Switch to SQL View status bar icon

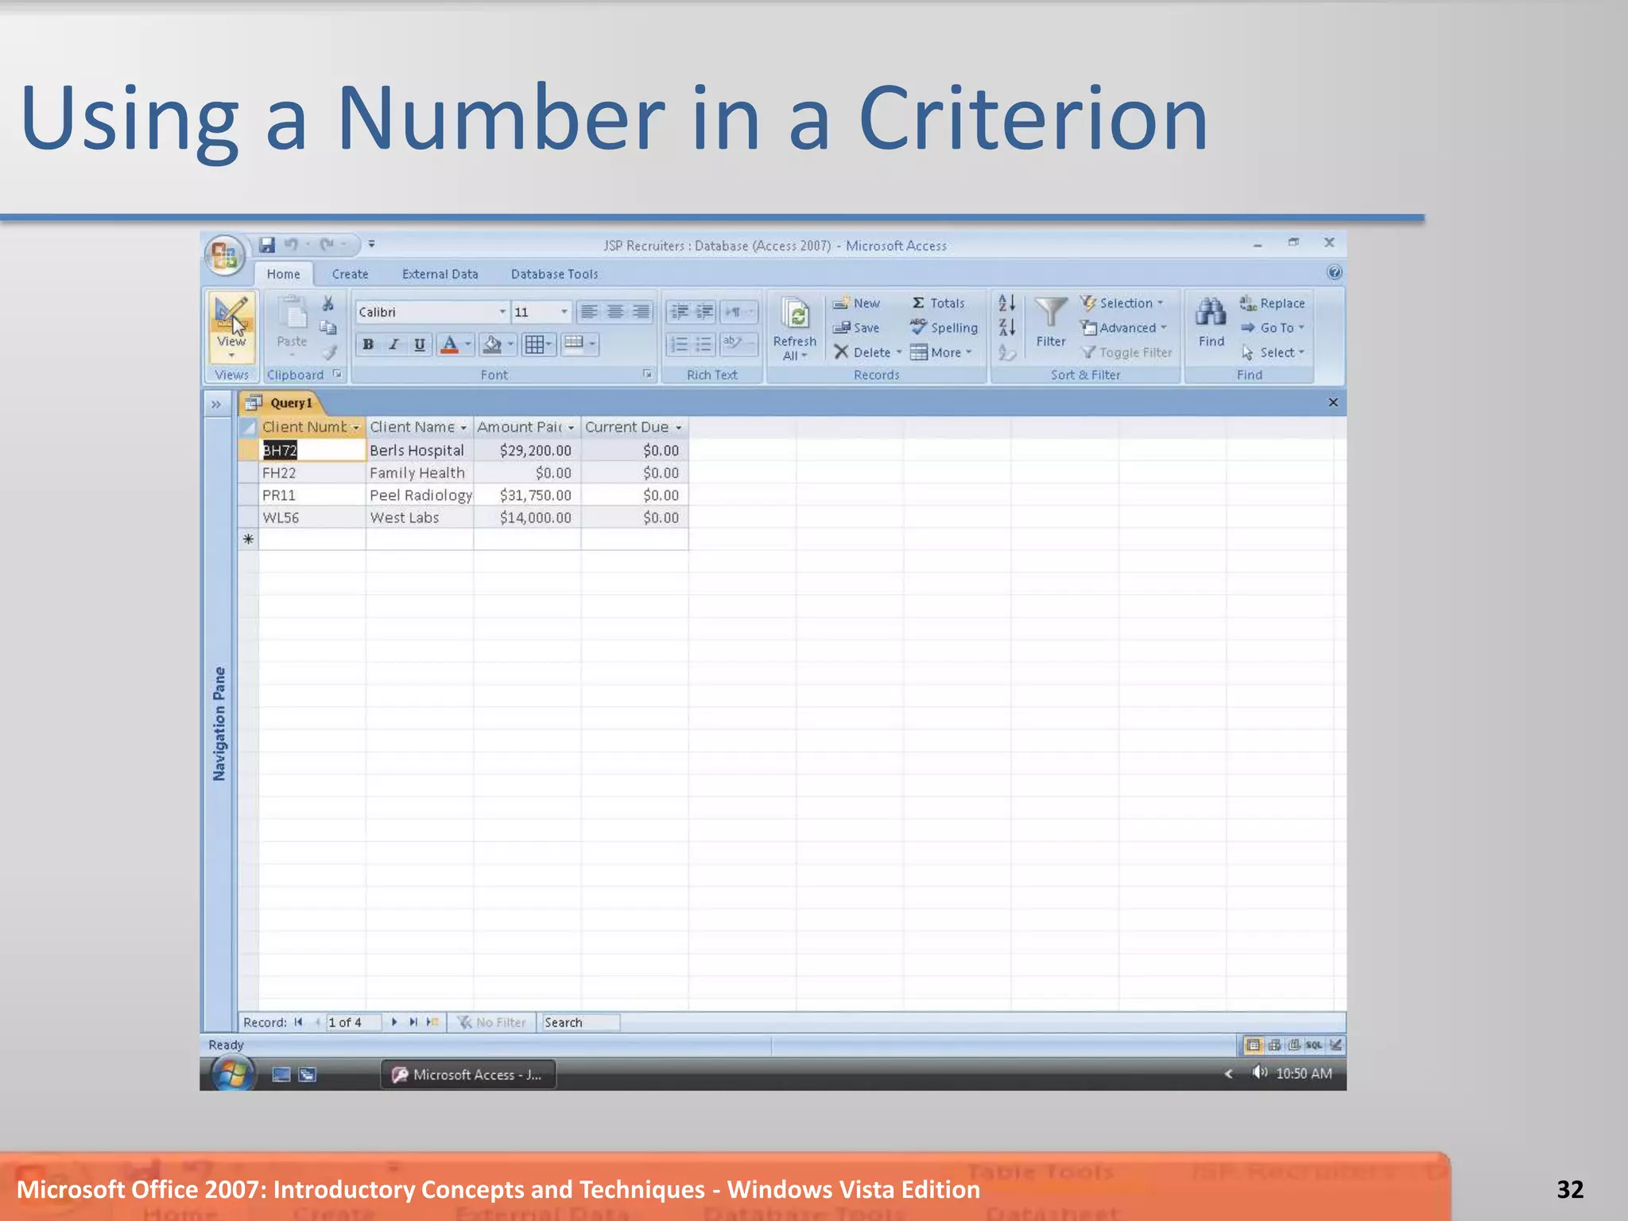click(1314, 1045)
